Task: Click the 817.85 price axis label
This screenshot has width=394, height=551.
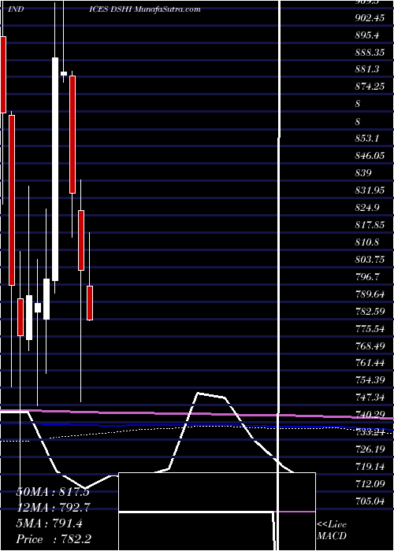Action: tap(370, 225)
